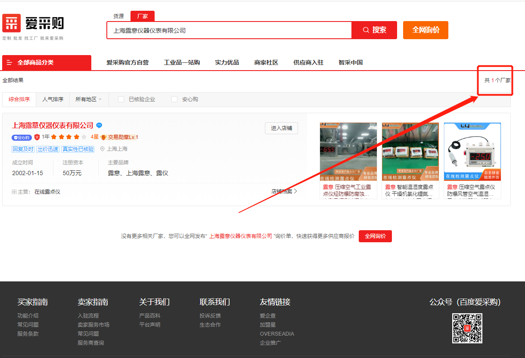Click the 进入店铺 button
525x358 pixels.
point(281,128)
